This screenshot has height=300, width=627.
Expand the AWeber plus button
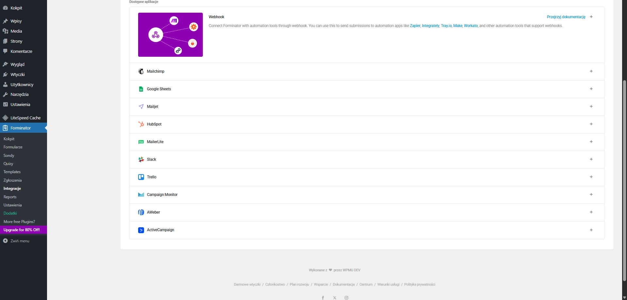591,212
